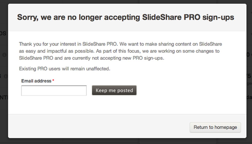Click the Return to homepage button
Screen dimensions: 252x144
(x=215, y=127)
